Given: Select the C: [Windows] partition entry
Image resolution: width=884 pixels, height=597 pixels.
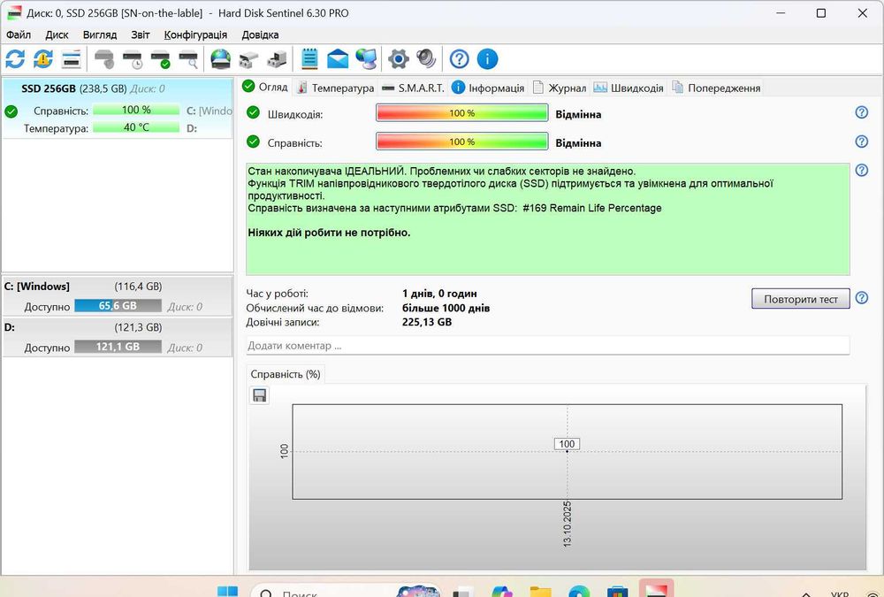Looking at the screenshot, I should [x=118, y=295].
